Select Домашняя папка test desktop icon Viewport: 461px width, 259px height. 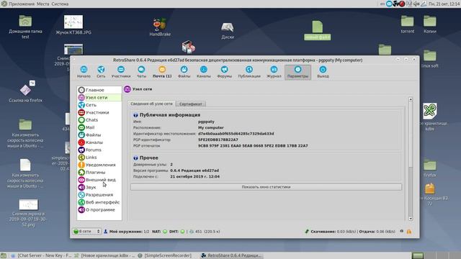pos(25,27)
